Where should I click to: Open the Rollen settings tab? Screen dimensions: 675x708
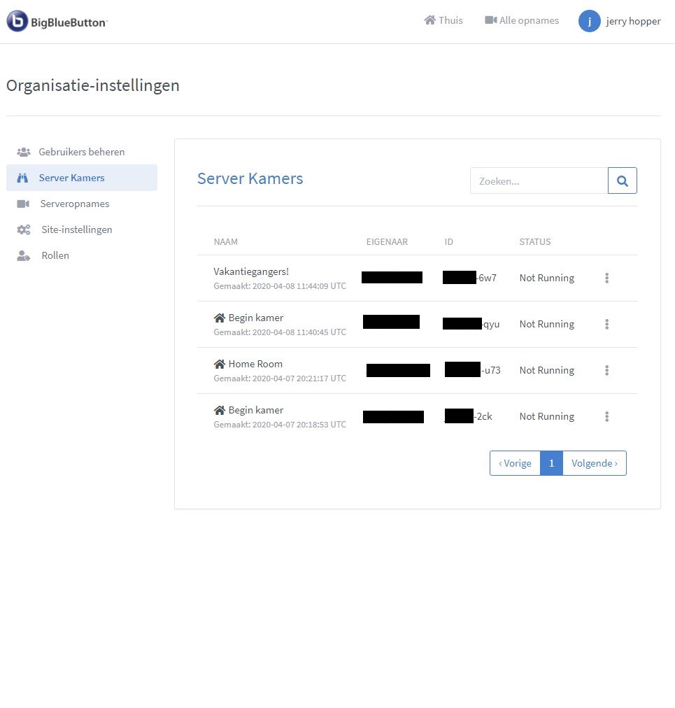(x=55, y=255)
